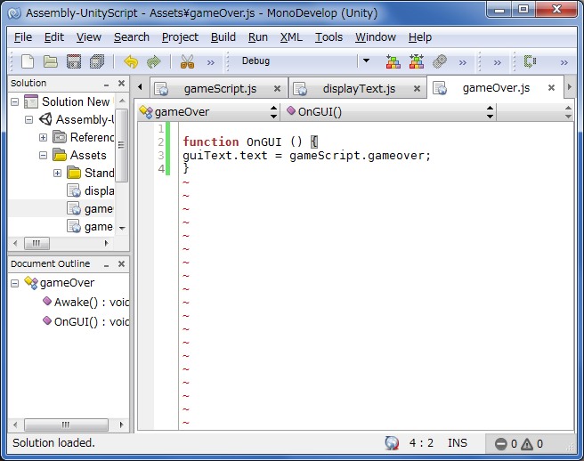The height and width of the screenshot is (461, 584).
Task: Click the Open file folder icon
Action: (51, 61)
